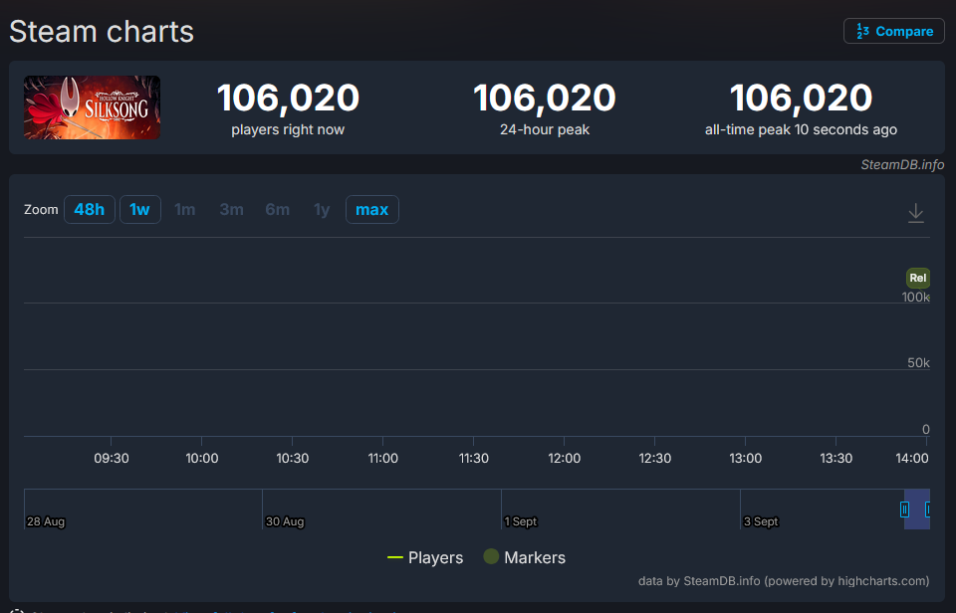Click the 24-hour peak figure
Image resolution: width=956 pixels, height=613 pixels.
coord(545,99)
